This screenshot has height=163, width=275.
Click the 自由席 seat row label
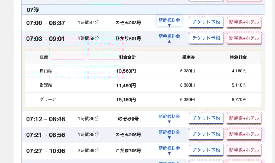click(x=46, y=71)
